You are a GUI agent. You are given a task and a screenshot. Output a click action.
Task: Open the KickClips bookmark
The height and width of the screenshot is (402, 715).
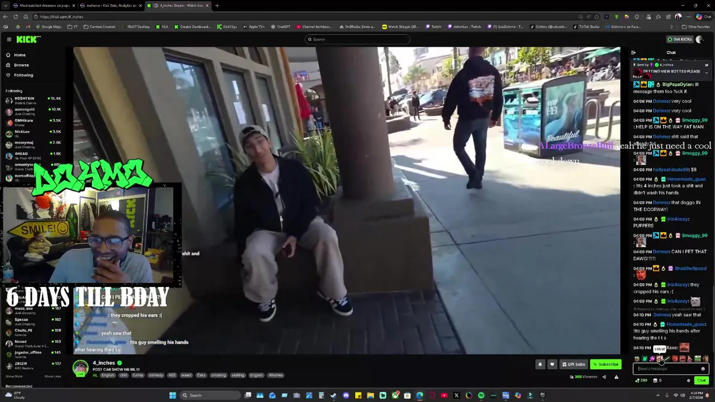click(227, 27)
